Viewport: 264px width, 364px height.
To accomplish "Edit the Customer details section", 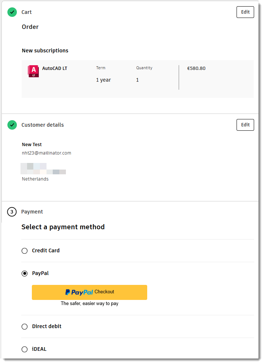I will 245,125.
